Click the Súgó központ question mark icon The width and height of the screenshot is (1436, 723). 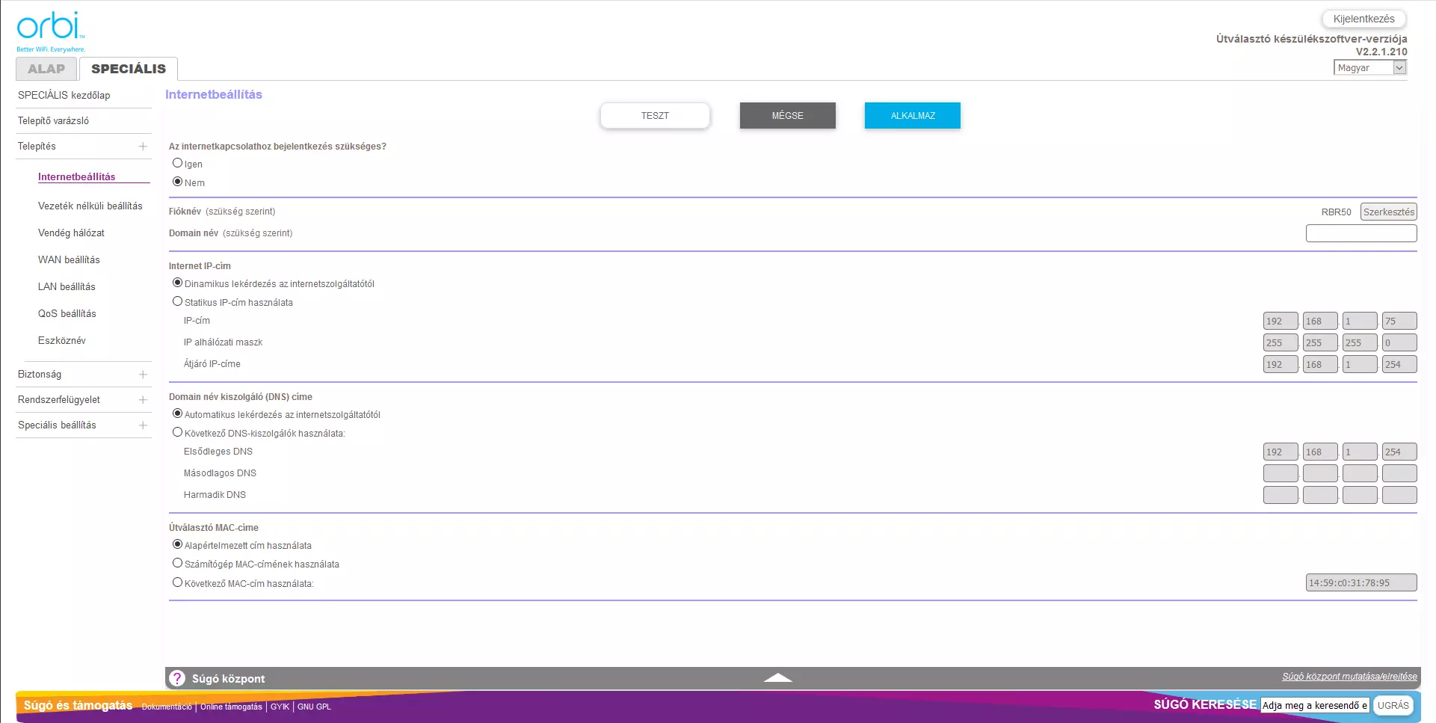click(177, 678)
